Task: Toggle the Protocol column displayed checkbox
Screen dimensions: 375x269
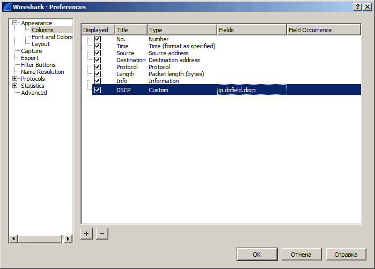Action: tap(98, 67)
